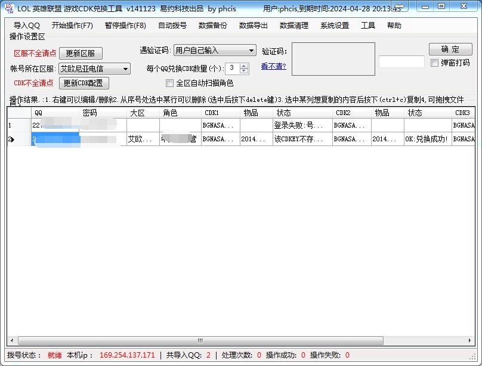This screenshot has height=366, width=482.
Task: Increase CDK quantity with up arrow
Action: tap(244, 66)
